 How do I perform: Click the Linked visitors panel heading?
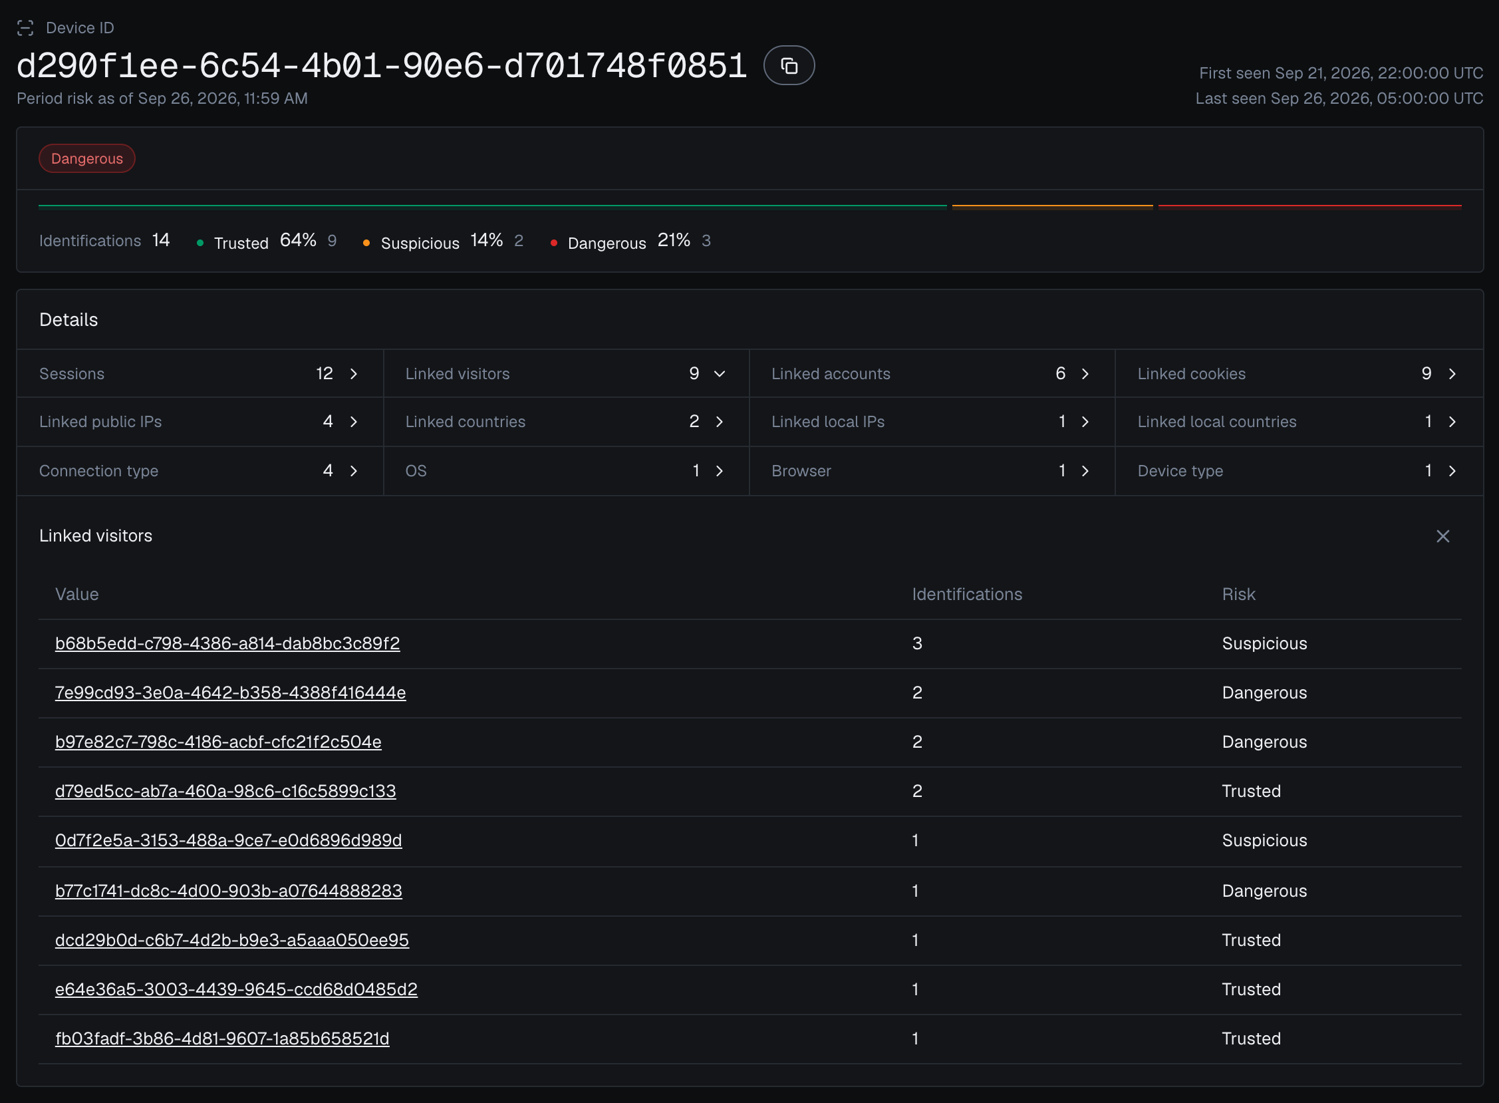[96, 536]
